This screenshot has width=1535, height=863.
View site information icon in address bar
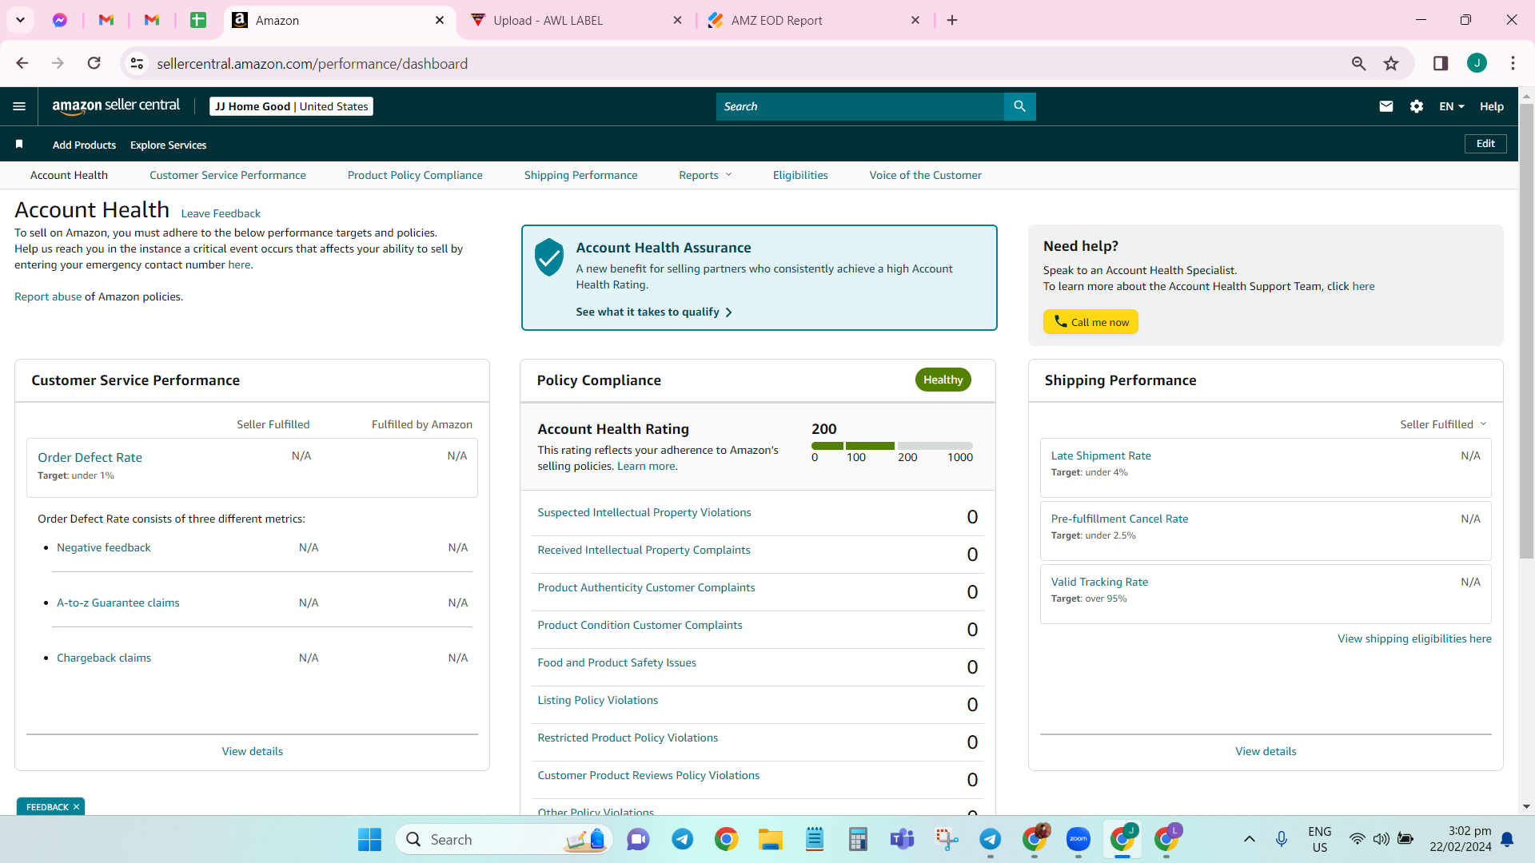[138, 63]
